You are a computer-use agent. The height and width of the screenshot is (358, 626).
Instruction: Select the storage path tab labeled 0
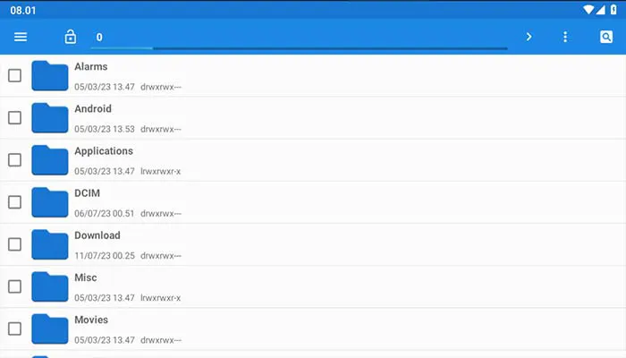pos(99,37)
